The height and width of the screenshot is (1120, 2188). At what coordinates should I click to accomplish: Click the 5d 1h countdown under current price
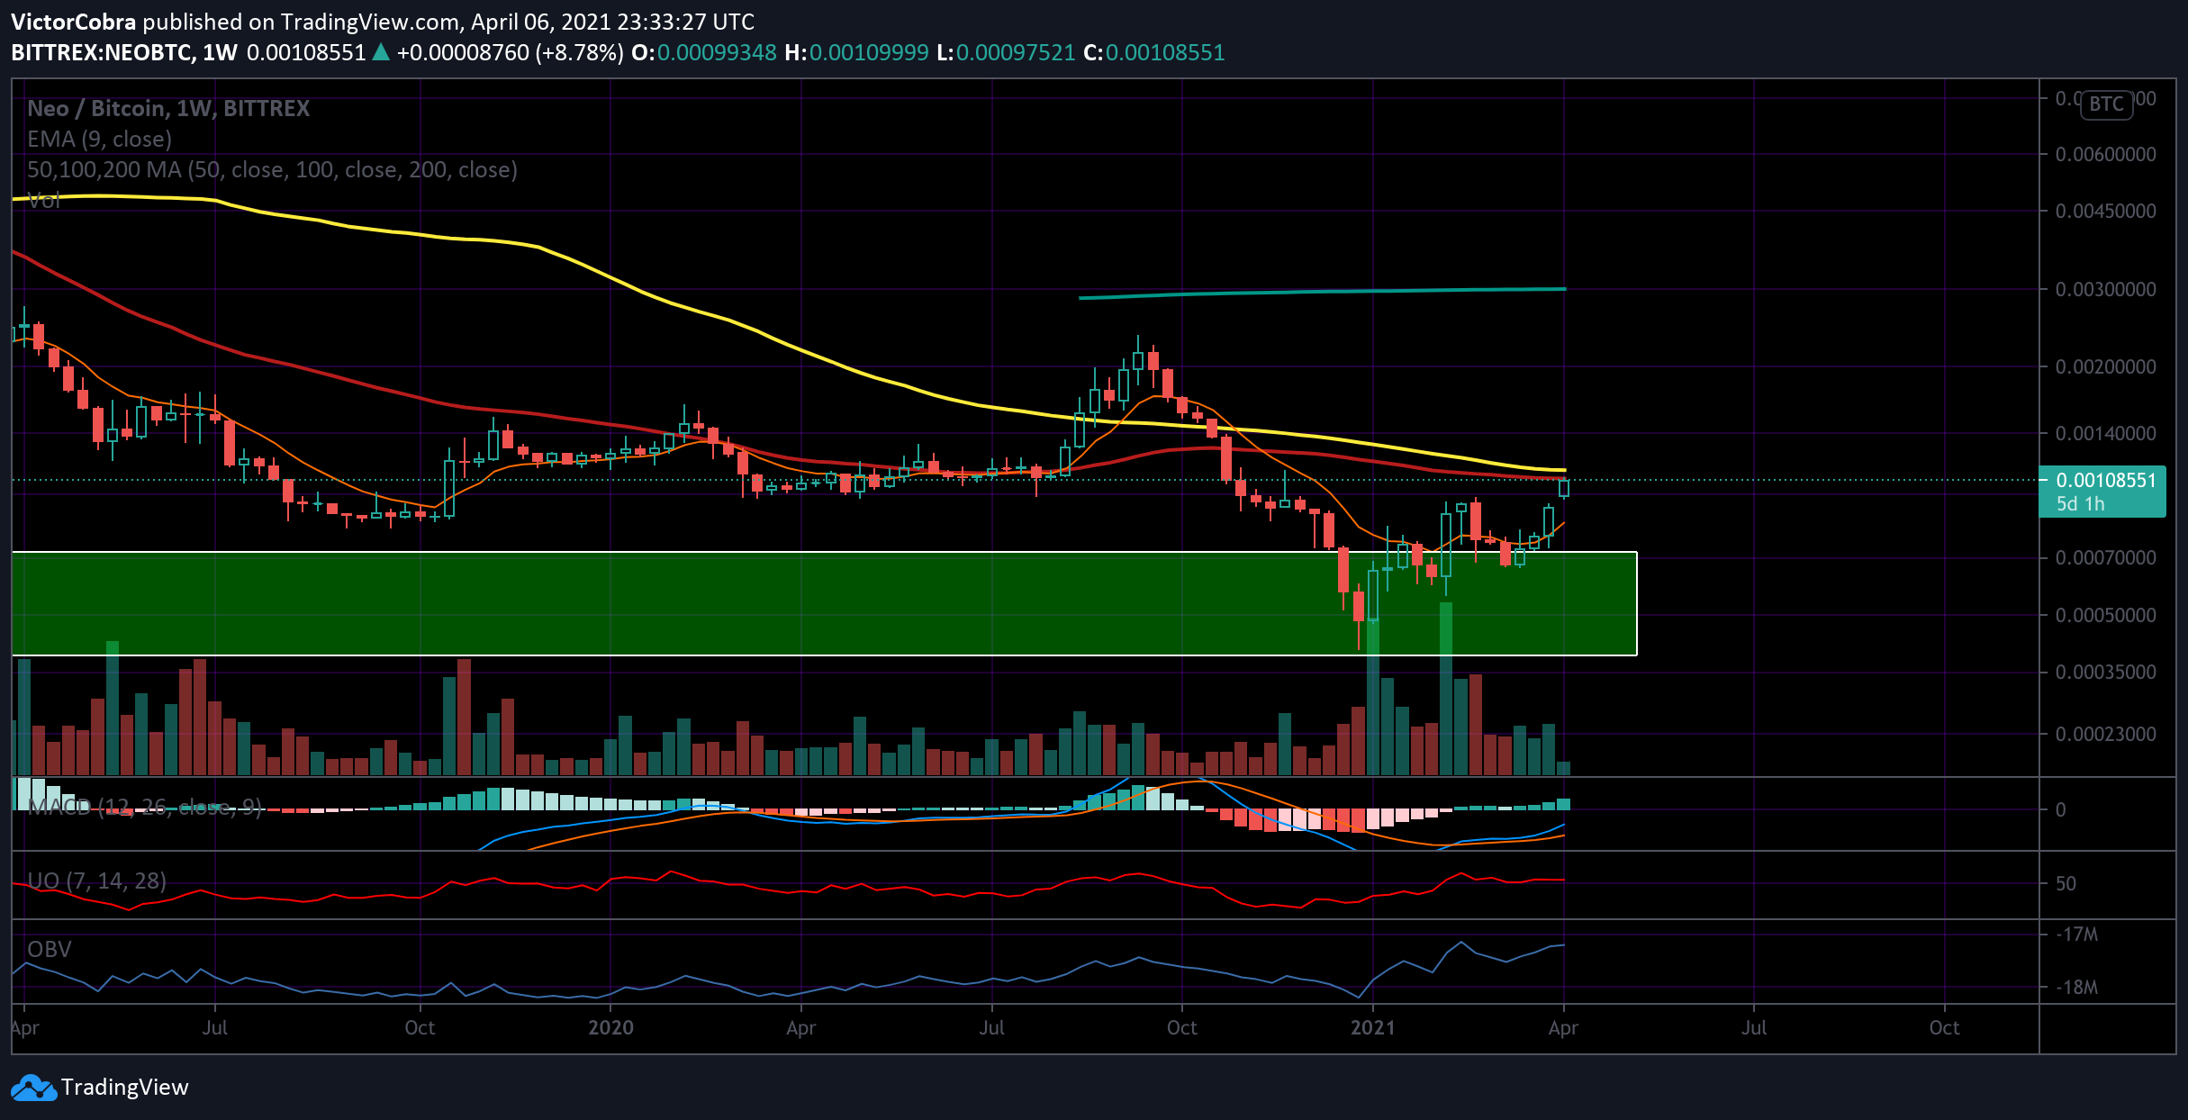(2081, 504)
